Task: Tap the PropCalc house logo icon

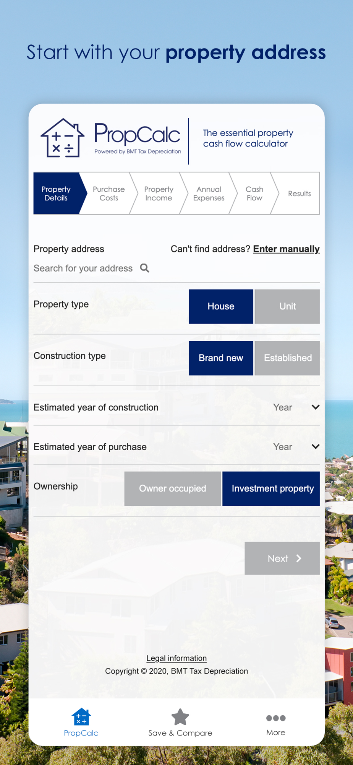Action: (x=62, y=138)
